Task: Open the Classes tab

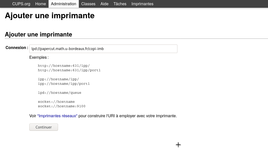Action: 88,4
